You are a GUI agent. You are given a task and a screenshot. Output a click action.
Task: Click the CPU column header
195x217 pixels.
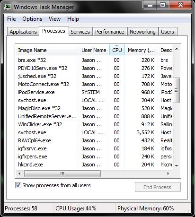pyautogui.click(x=117, y=50)
